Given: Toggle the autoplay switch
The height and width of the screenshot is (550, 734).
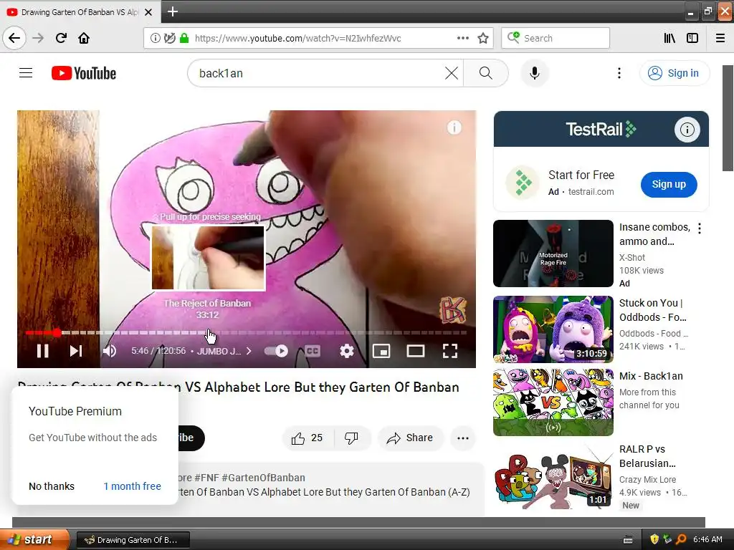Looking at the screenshot, I should [x=276, y=351].
